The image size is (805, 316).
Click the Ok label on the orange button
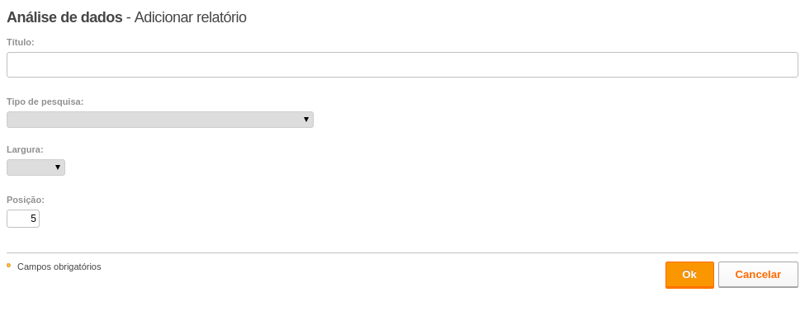click(x=689, y=275)
